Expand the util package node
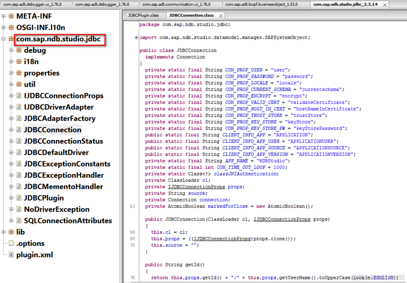The width and height of the screenshot is (407, 283). pyautogui.click(x=11, y=84)
